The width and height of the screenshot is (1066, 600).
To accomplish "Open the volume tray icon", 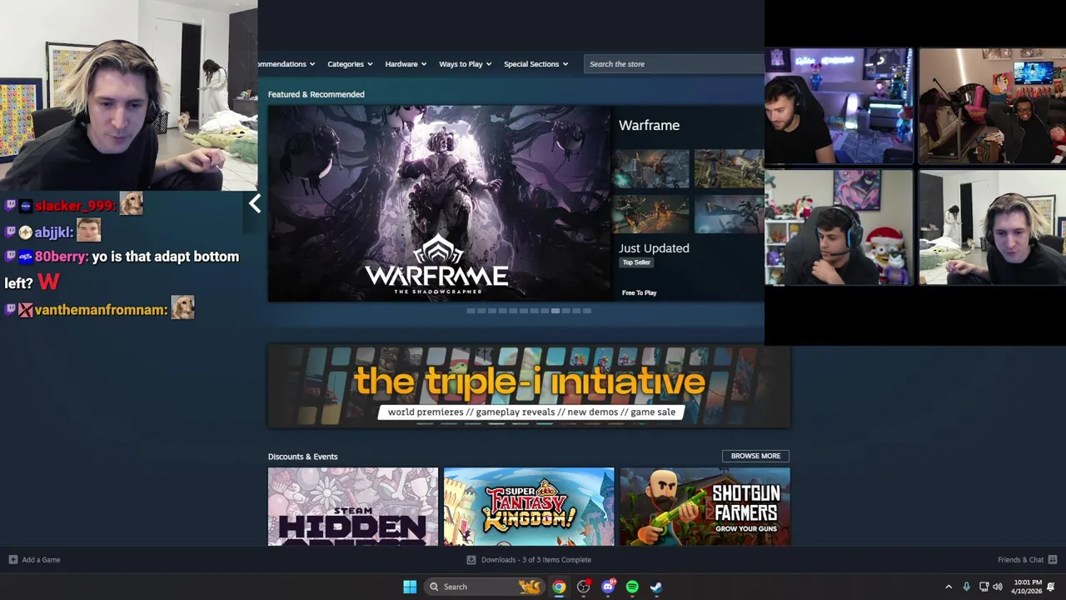I will tap(998, 587).
